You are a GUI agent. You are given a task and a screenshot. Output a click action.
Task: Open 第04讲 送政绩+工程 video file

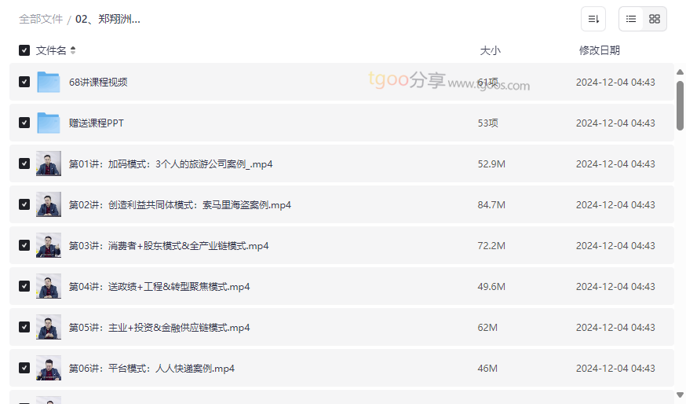coord(159,287)
